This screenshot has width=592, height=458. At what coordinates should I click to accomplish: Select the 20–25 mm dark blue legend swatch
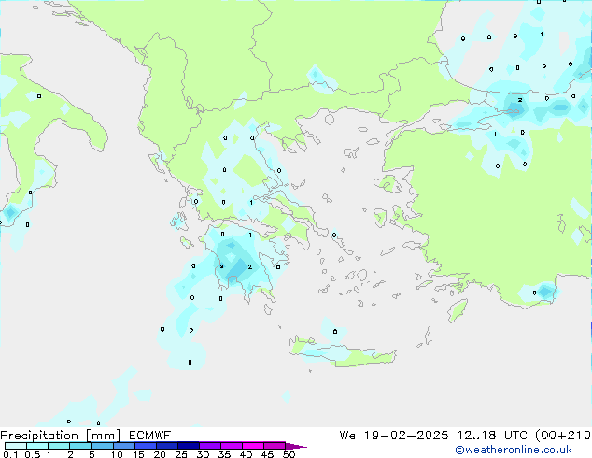pyautogui.click(x=167, y=446)
